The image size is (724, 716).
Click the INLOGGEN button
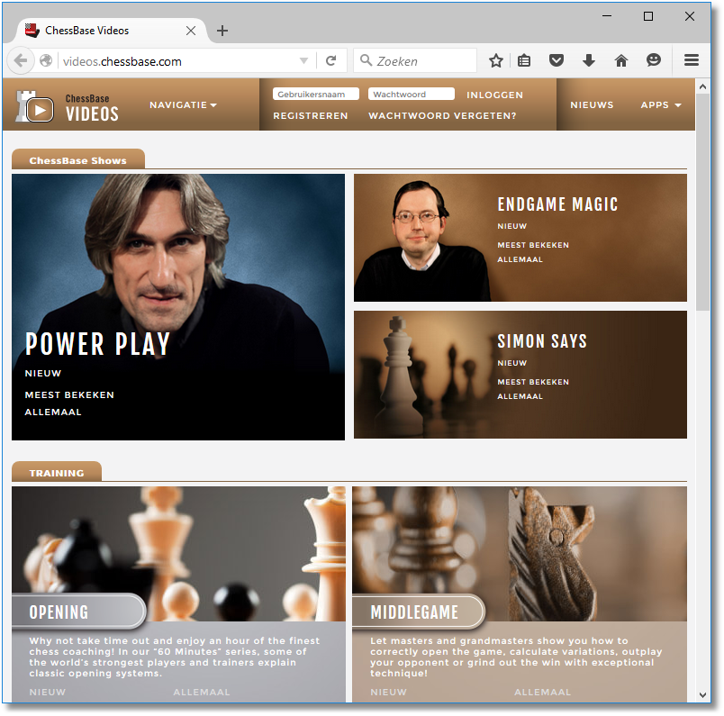click(494, 95)
